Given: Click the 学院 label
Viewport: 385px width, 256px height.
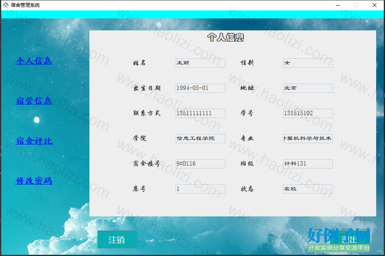Looking at the screenshot, I should coord(140,138).
